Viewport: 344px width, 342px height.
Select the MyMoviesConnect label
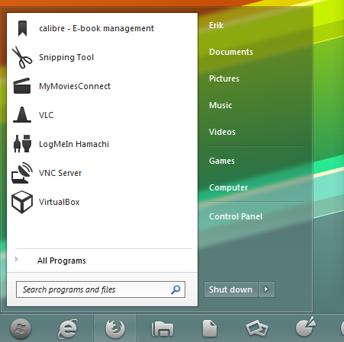[x=75, y=86]
